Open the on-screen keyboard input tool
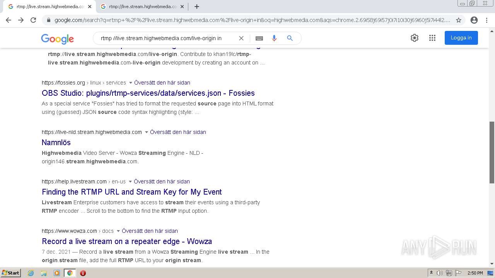 (259, 38)
